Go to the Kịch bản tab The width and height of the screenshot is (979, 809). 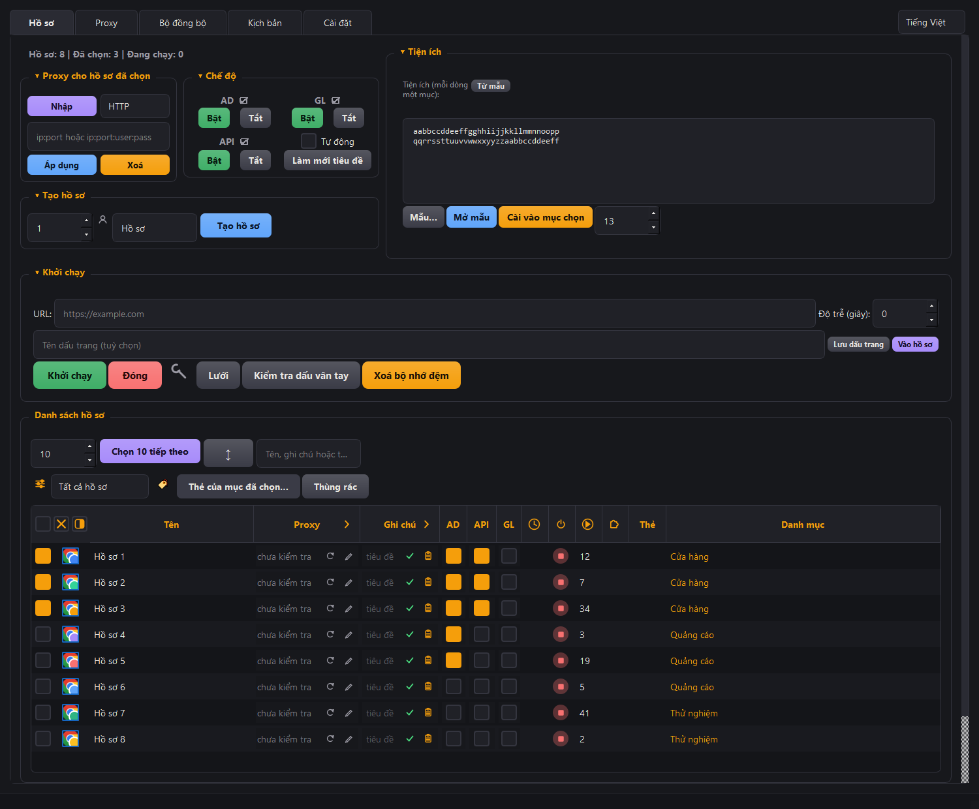pos(265,23)
